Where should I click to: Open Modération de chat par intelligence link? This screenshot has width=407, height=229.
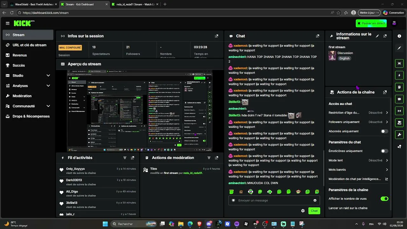click(358, 179)
